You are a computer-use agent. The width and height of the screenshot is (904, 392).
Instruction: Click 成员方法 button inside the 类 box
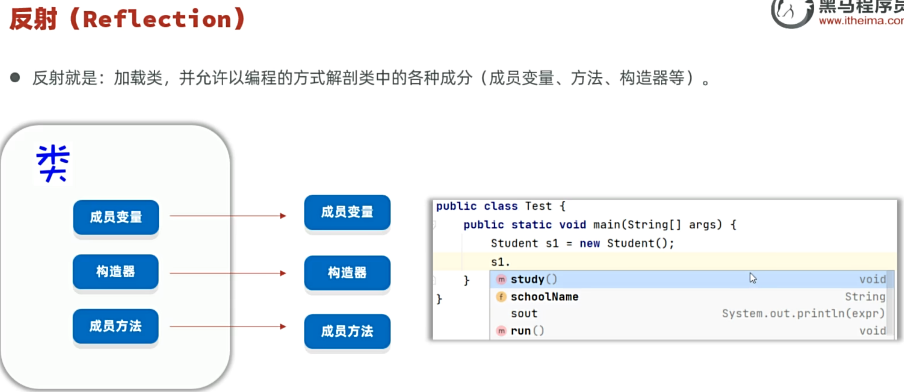point(115,326)
